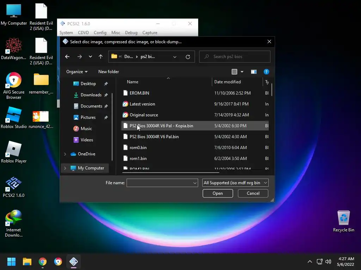Screen dimensions: 361x270
Task: Select Videos in the navigation pane
Action: tap(87, 140)
